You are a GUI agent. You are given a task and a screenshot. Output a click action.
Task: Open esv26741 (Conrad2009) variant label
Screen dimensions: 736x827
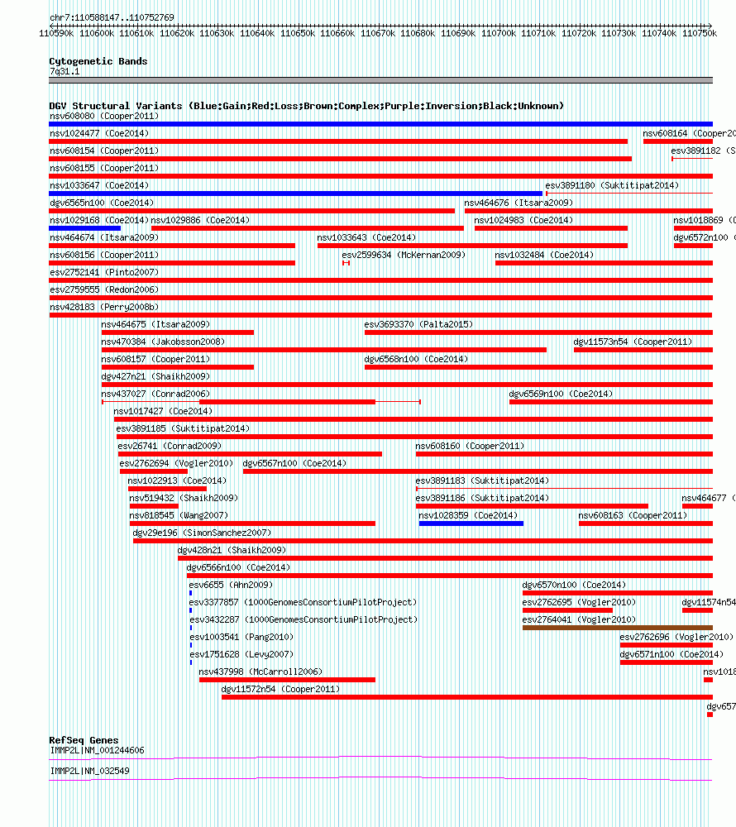click(x=170, y=447)
